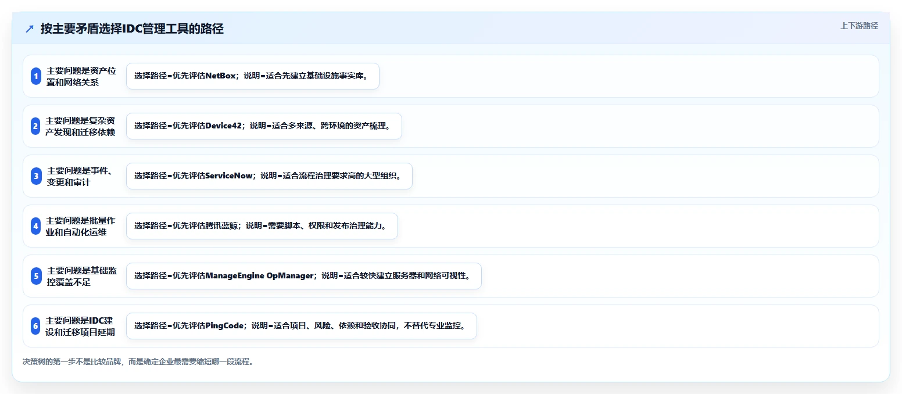Click label 主要问题是复杂资产发现和迁移依赖

point(80,126)
